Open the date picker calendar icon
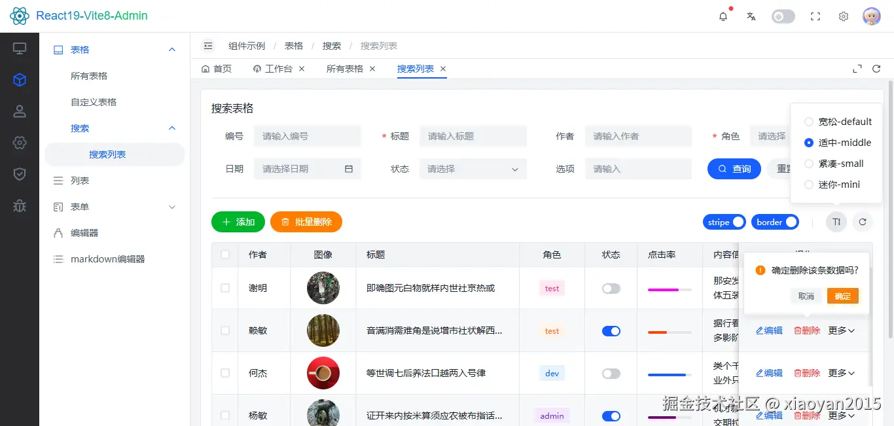 (x=349, y=169)
